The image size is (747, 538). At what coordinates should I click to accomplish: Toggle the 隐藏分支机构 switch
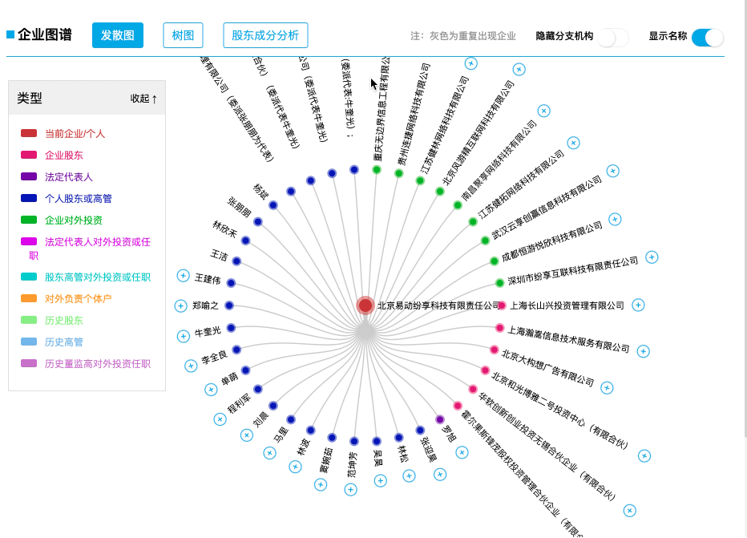pyautogui.click(x=614, y=37)
